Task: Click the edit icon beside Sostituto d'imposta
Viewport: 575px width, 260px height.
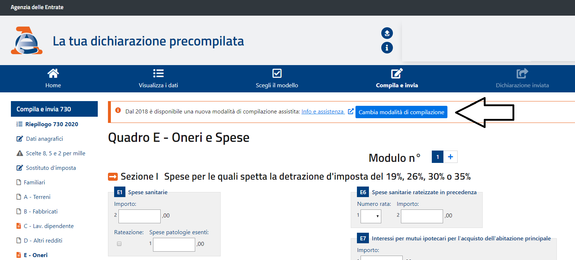Action: click(20, 168)
